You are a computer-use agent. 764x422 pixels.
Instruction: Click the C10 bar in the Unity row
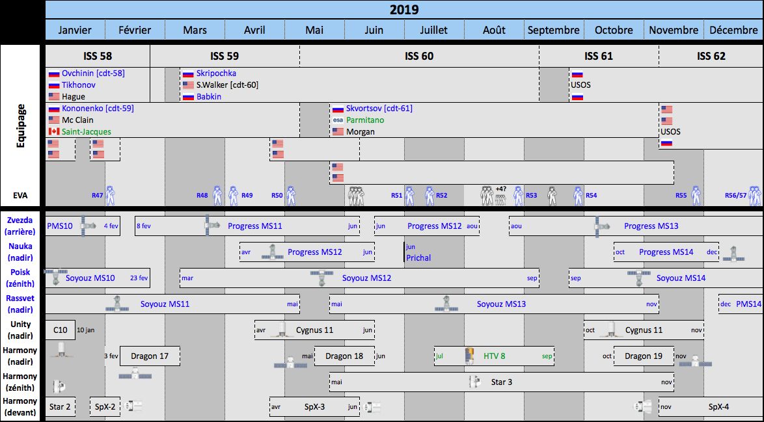click(61, 330)
